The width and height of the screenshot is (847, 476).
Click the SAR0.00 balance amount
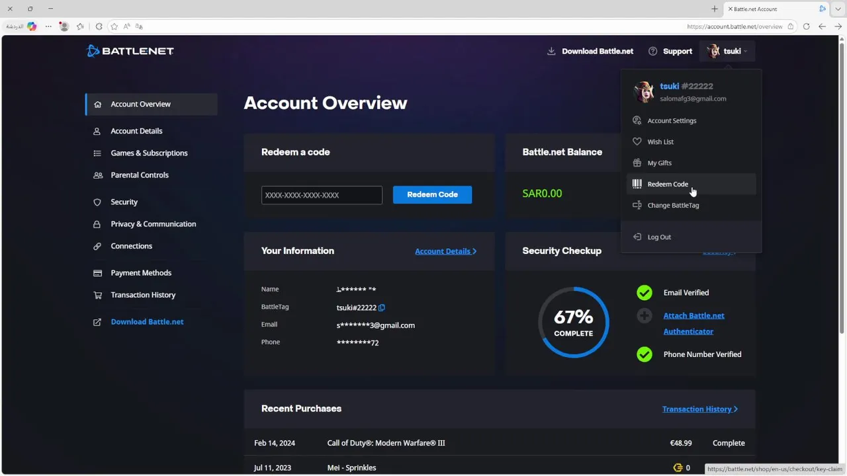click(542, 194)
